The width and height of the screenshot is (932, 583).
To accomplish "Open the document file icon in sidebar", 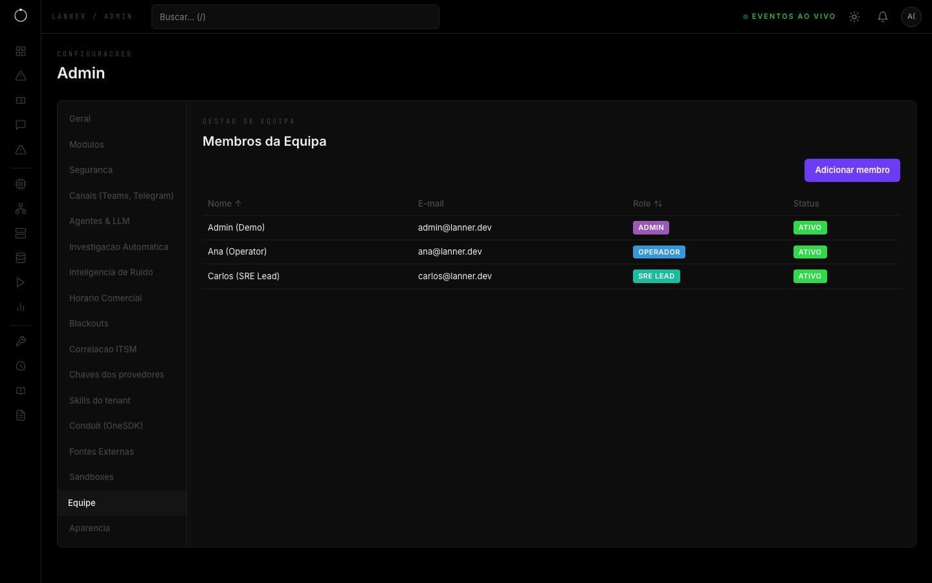I will tap(21, 415).
